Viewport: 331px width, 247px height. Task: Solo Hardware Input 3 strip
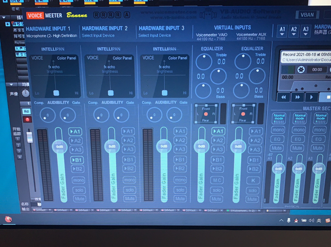coord(180,190)
